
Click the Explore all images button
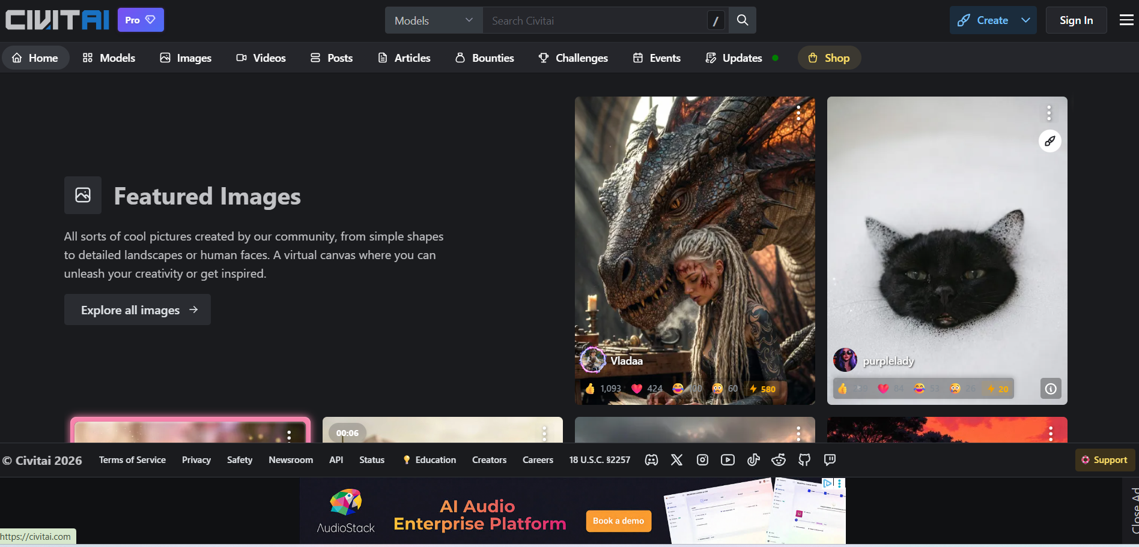(138, 310)
